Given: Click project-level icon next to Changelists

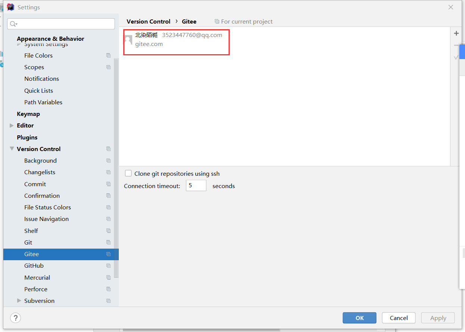Looking at the screenshot, I should (x=108, y=172).
